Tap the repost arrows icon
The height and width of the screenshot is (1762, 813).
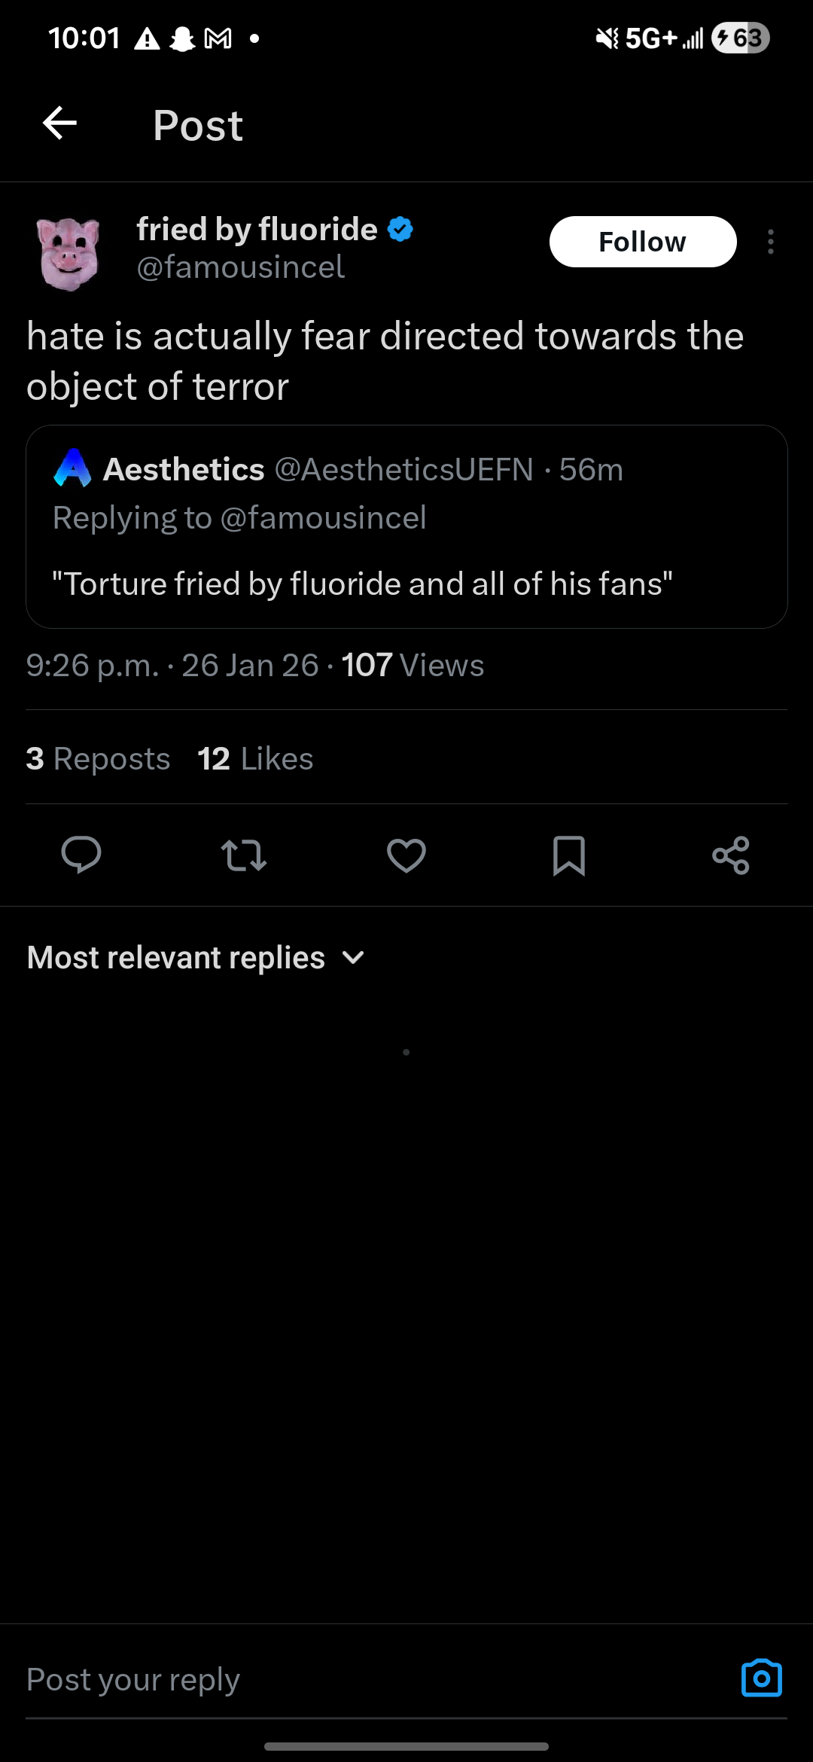[x=244, y=855]
